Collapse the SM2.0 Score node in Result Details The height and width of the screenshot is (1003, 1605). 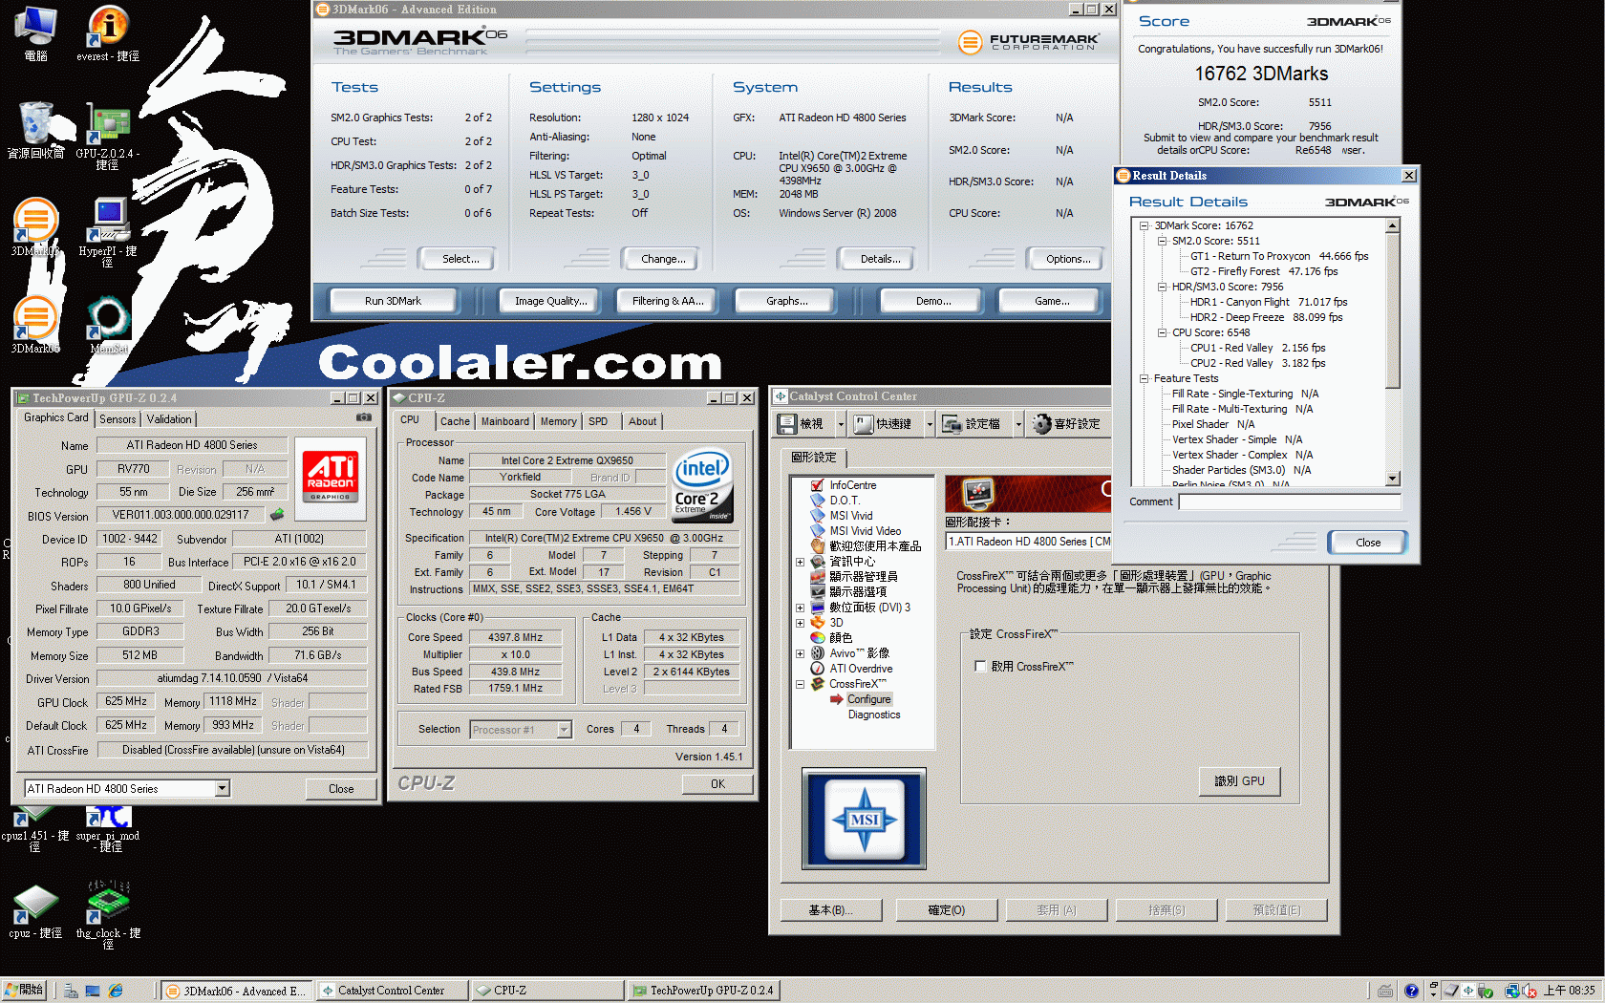pos(1162,241)
